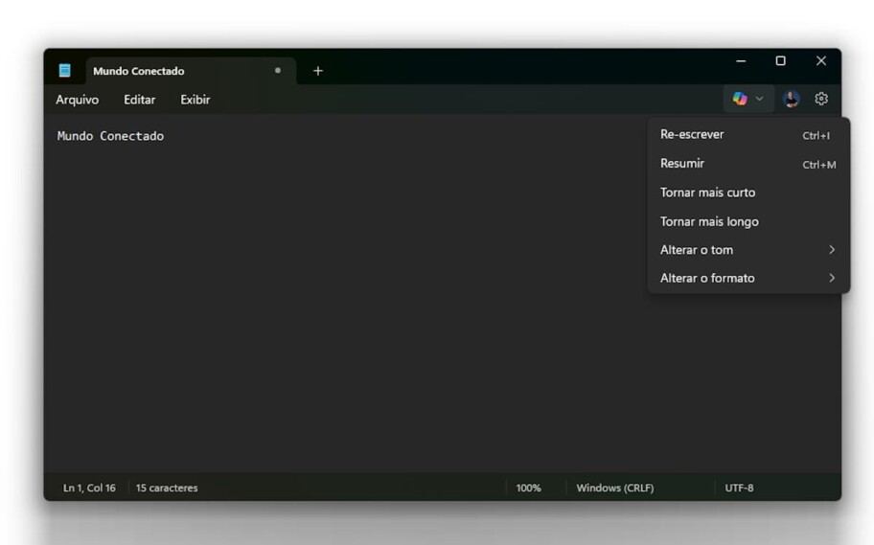Click the Mundo Conectado text in editor
The height and width of the screenshot is (545, 874).
click(110, 136)
